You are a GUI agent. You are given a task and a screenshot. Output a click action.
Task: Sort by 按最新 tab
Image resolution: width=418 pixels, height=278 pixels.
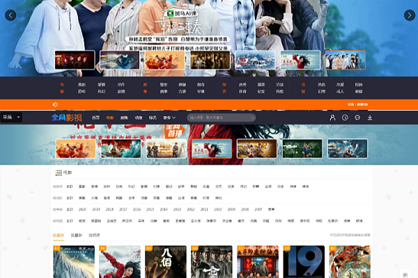tap(76, 236)
